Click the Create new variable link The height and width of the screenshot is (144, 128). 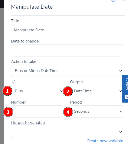click(105, 141)
